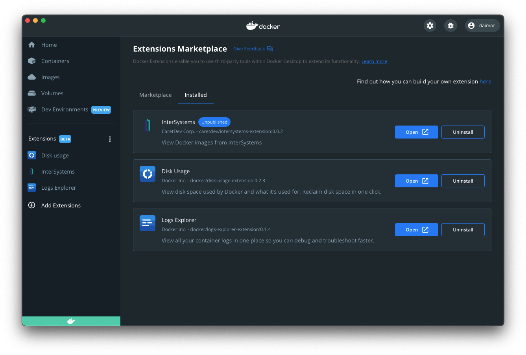The height and width of the screenshot is (355, 526).
Task: Uninstall the Disk Usage extension
Action: pos(463,181)
